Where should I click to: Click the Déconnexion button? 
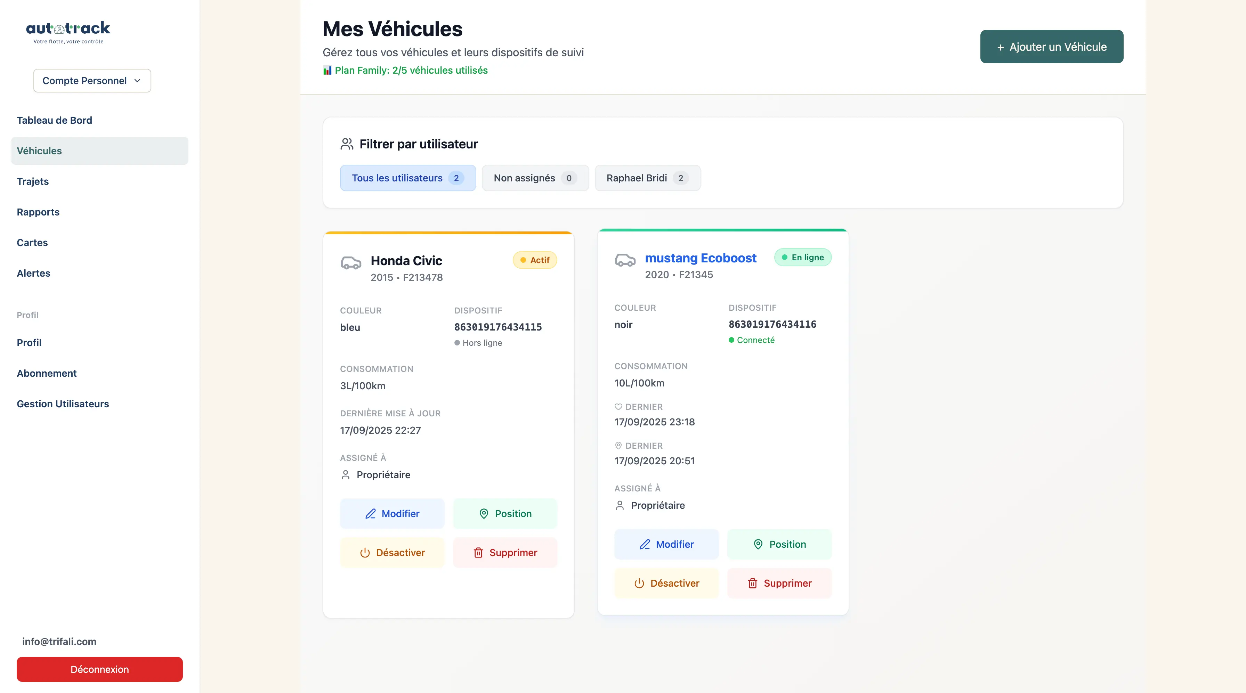[100, 669]
